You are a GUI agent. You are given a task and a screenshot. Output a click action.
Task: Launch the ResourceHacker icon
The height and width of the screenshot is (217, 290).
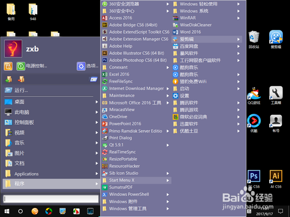tap(105, 166)
